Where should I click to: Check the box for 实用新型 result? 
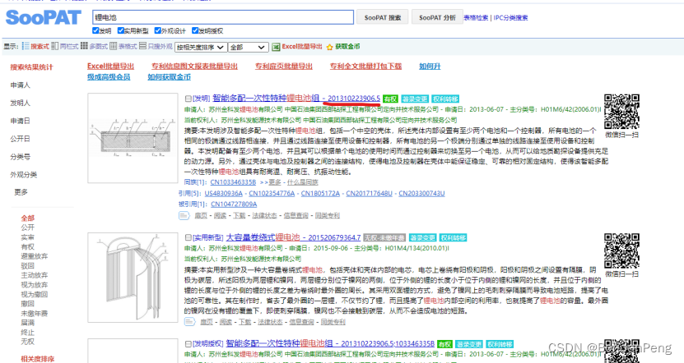click(188, 237)
